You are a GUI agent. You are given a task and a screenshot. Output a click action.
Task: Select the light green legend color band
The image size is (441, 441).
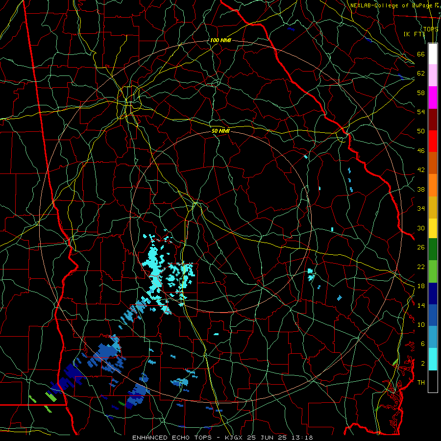[x=433, y=271]
